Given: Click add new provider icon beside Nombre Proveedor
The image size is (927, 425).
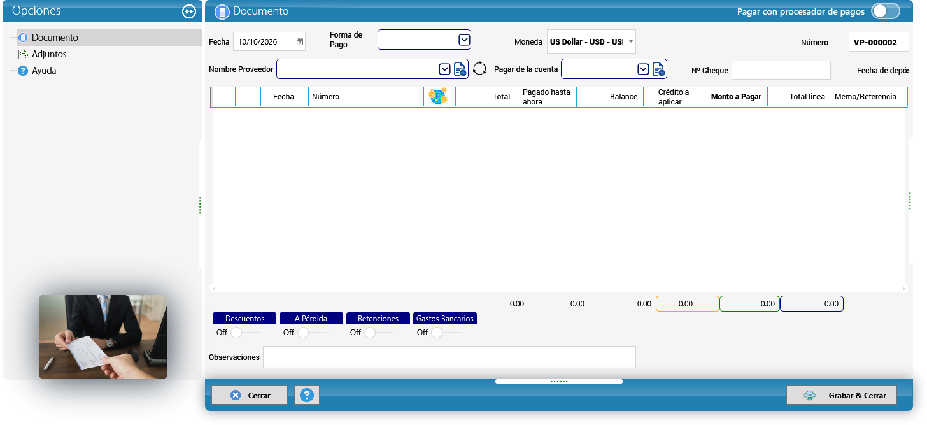Looking at the screenshot, I should [x=460, y=69].
